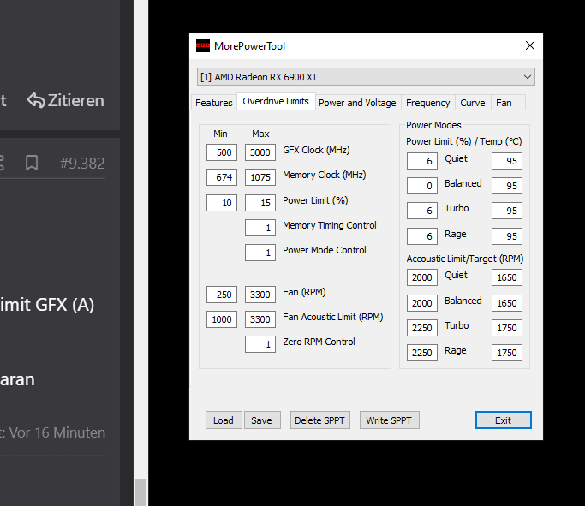Click the forum page scrollbar thumb

point(140,492)
